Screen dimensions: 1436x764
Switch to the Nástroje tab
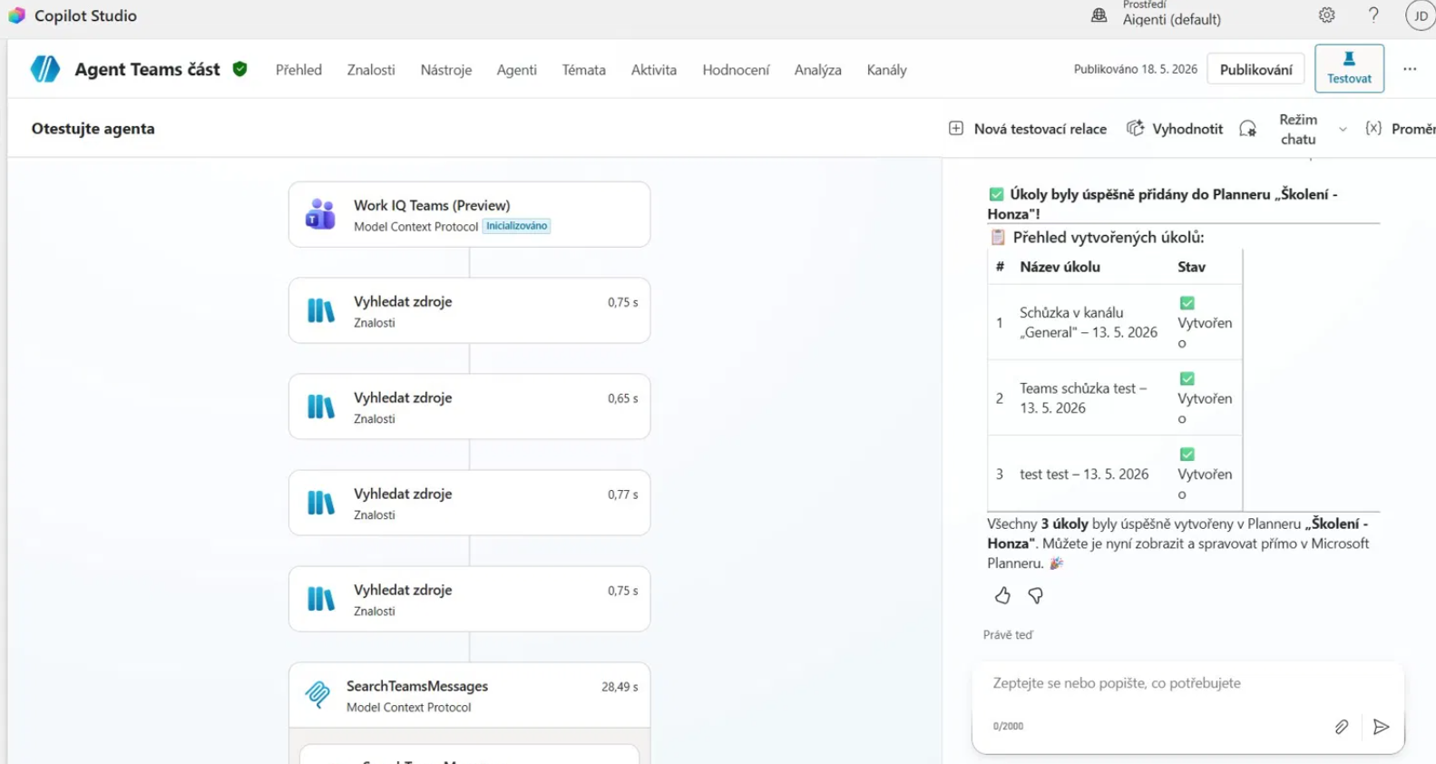(x=445, y=69)
